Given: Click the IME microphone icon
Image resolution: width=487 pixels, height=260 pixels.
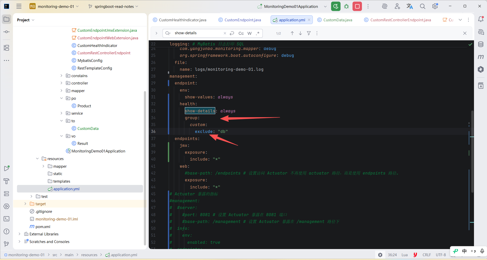Looking at the screenshot, I should pos(482,251).
